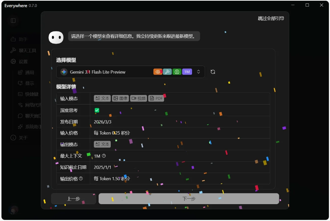Click the 选择模型 heading
The width and height of the screenshot is (330, 221).
click(x=66, y=60)
